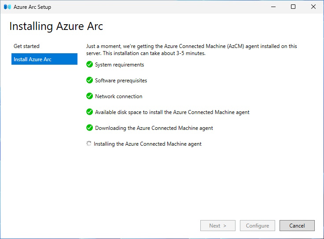The image size is (324, 239).
Task: Close the Azure Arc Setup window
Action: point(313,7)
